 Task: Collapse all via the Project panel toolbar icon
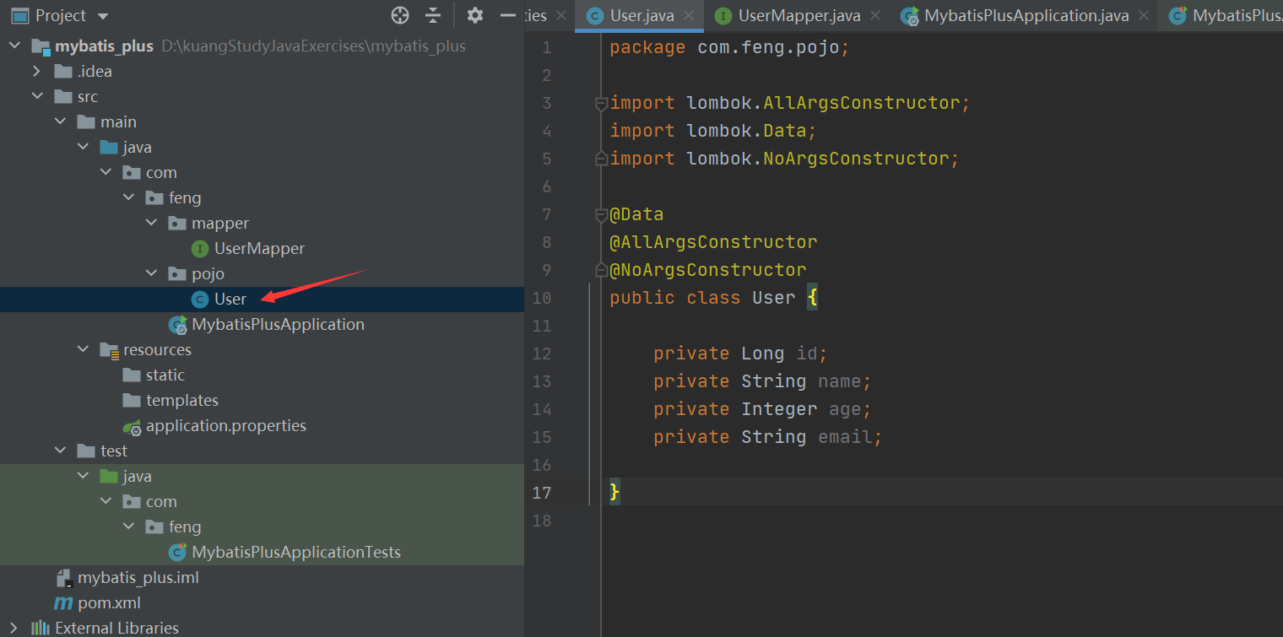[x=433, y=15]
